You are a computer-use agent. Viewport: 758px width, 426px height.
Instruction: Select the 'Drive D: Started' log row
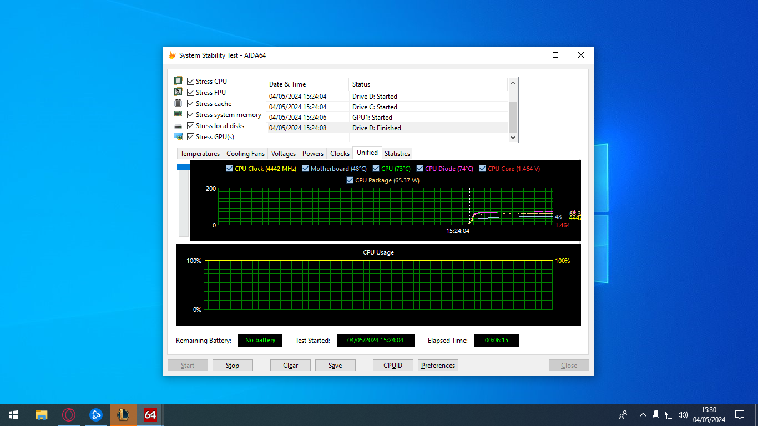[387, 97]
